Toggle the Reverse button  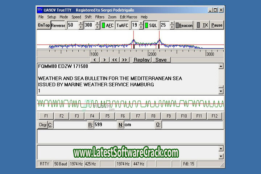click(x=58, y=25)
